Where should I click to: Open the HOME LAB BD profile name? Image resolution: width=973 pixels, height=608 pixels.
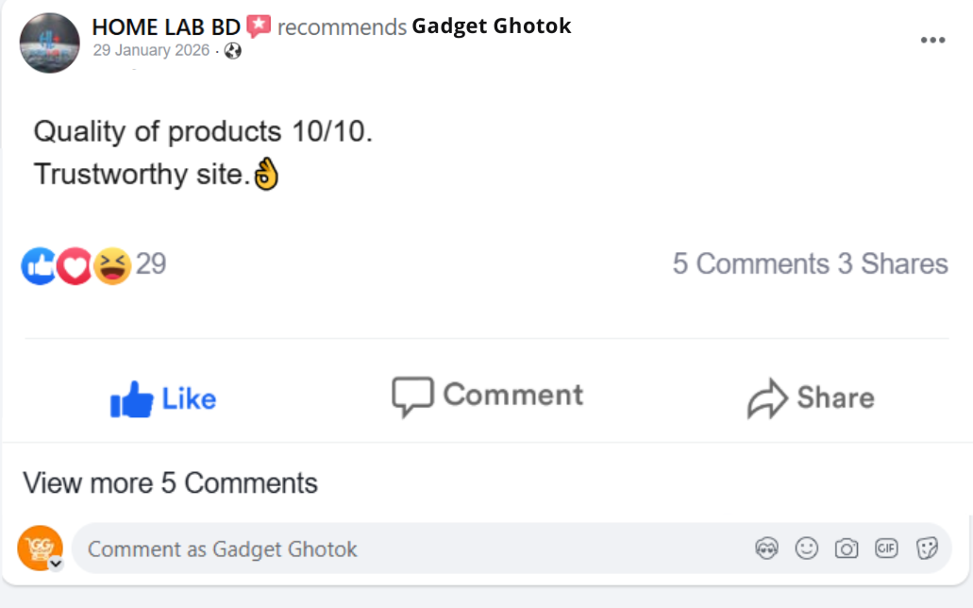pyautogui.click(x=166, y=26)
